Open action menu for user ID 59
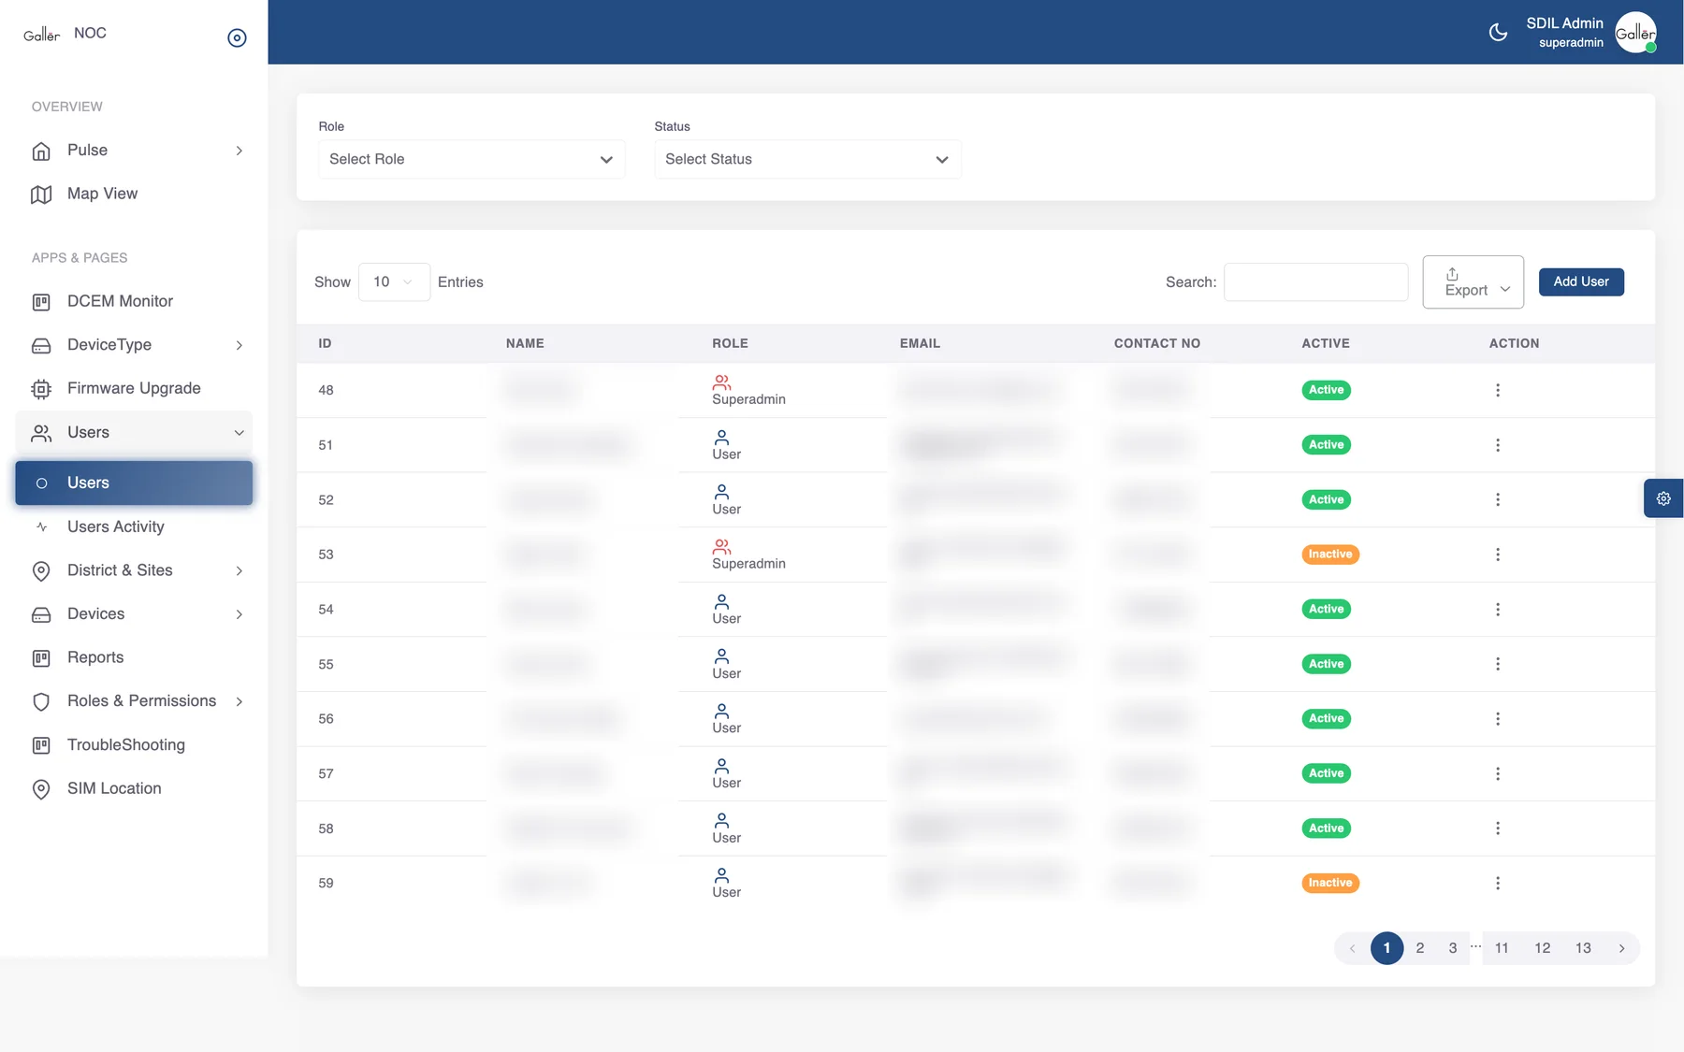Image resolution: width=1684 pixels, height=1052 pixels. (x=1497, y=883)
